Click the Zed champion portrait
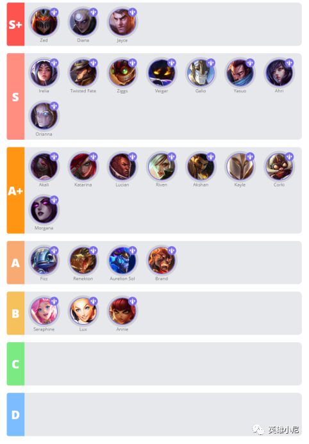Screen dimensions: 309x444 tap(44, 22)
